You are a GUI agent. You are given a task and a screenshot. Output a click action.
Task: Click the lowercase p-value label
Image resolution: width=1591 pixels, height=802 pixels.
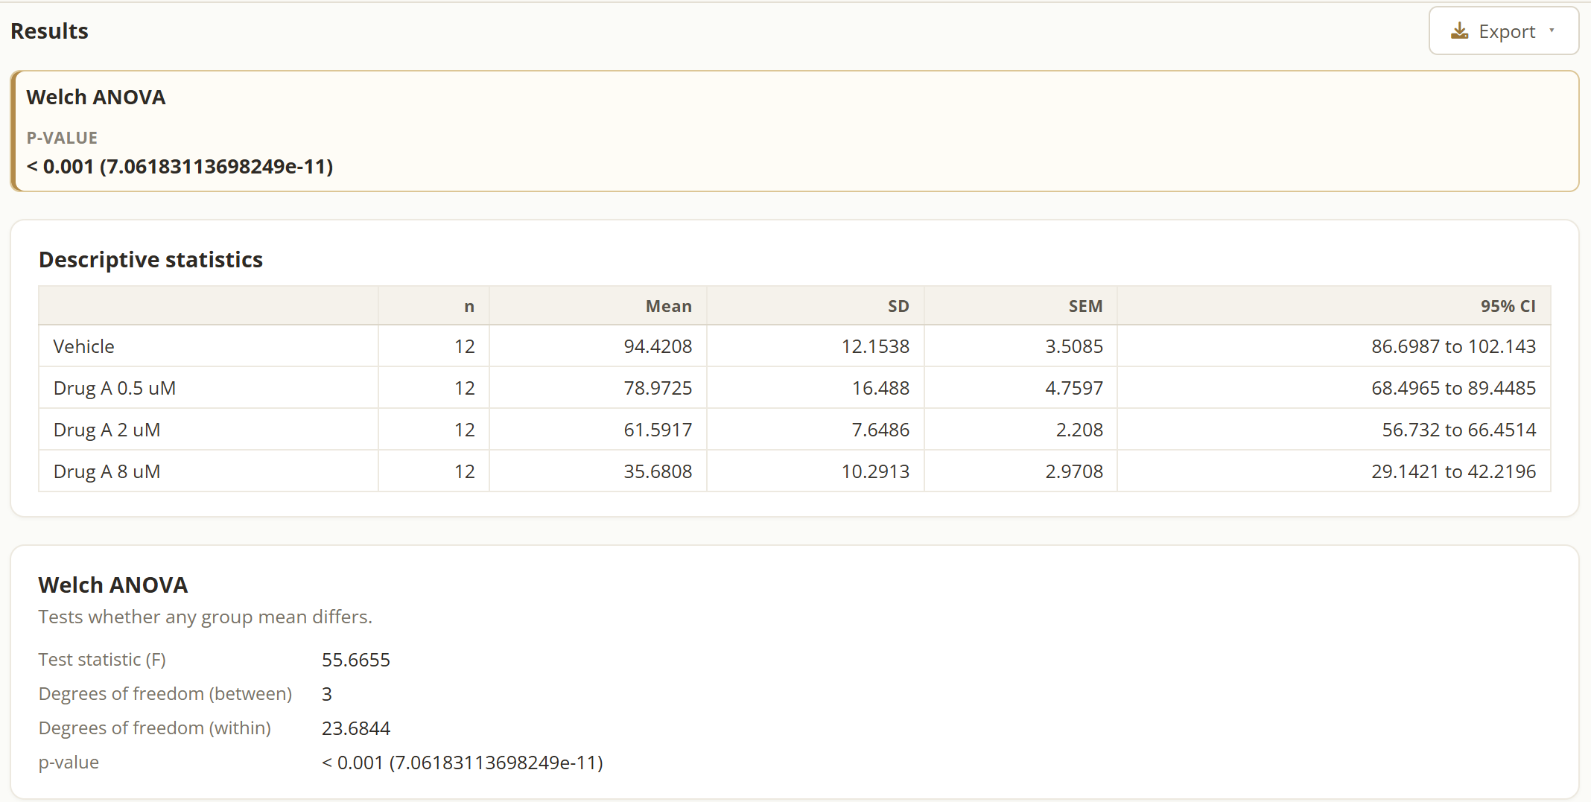[69, 763]
